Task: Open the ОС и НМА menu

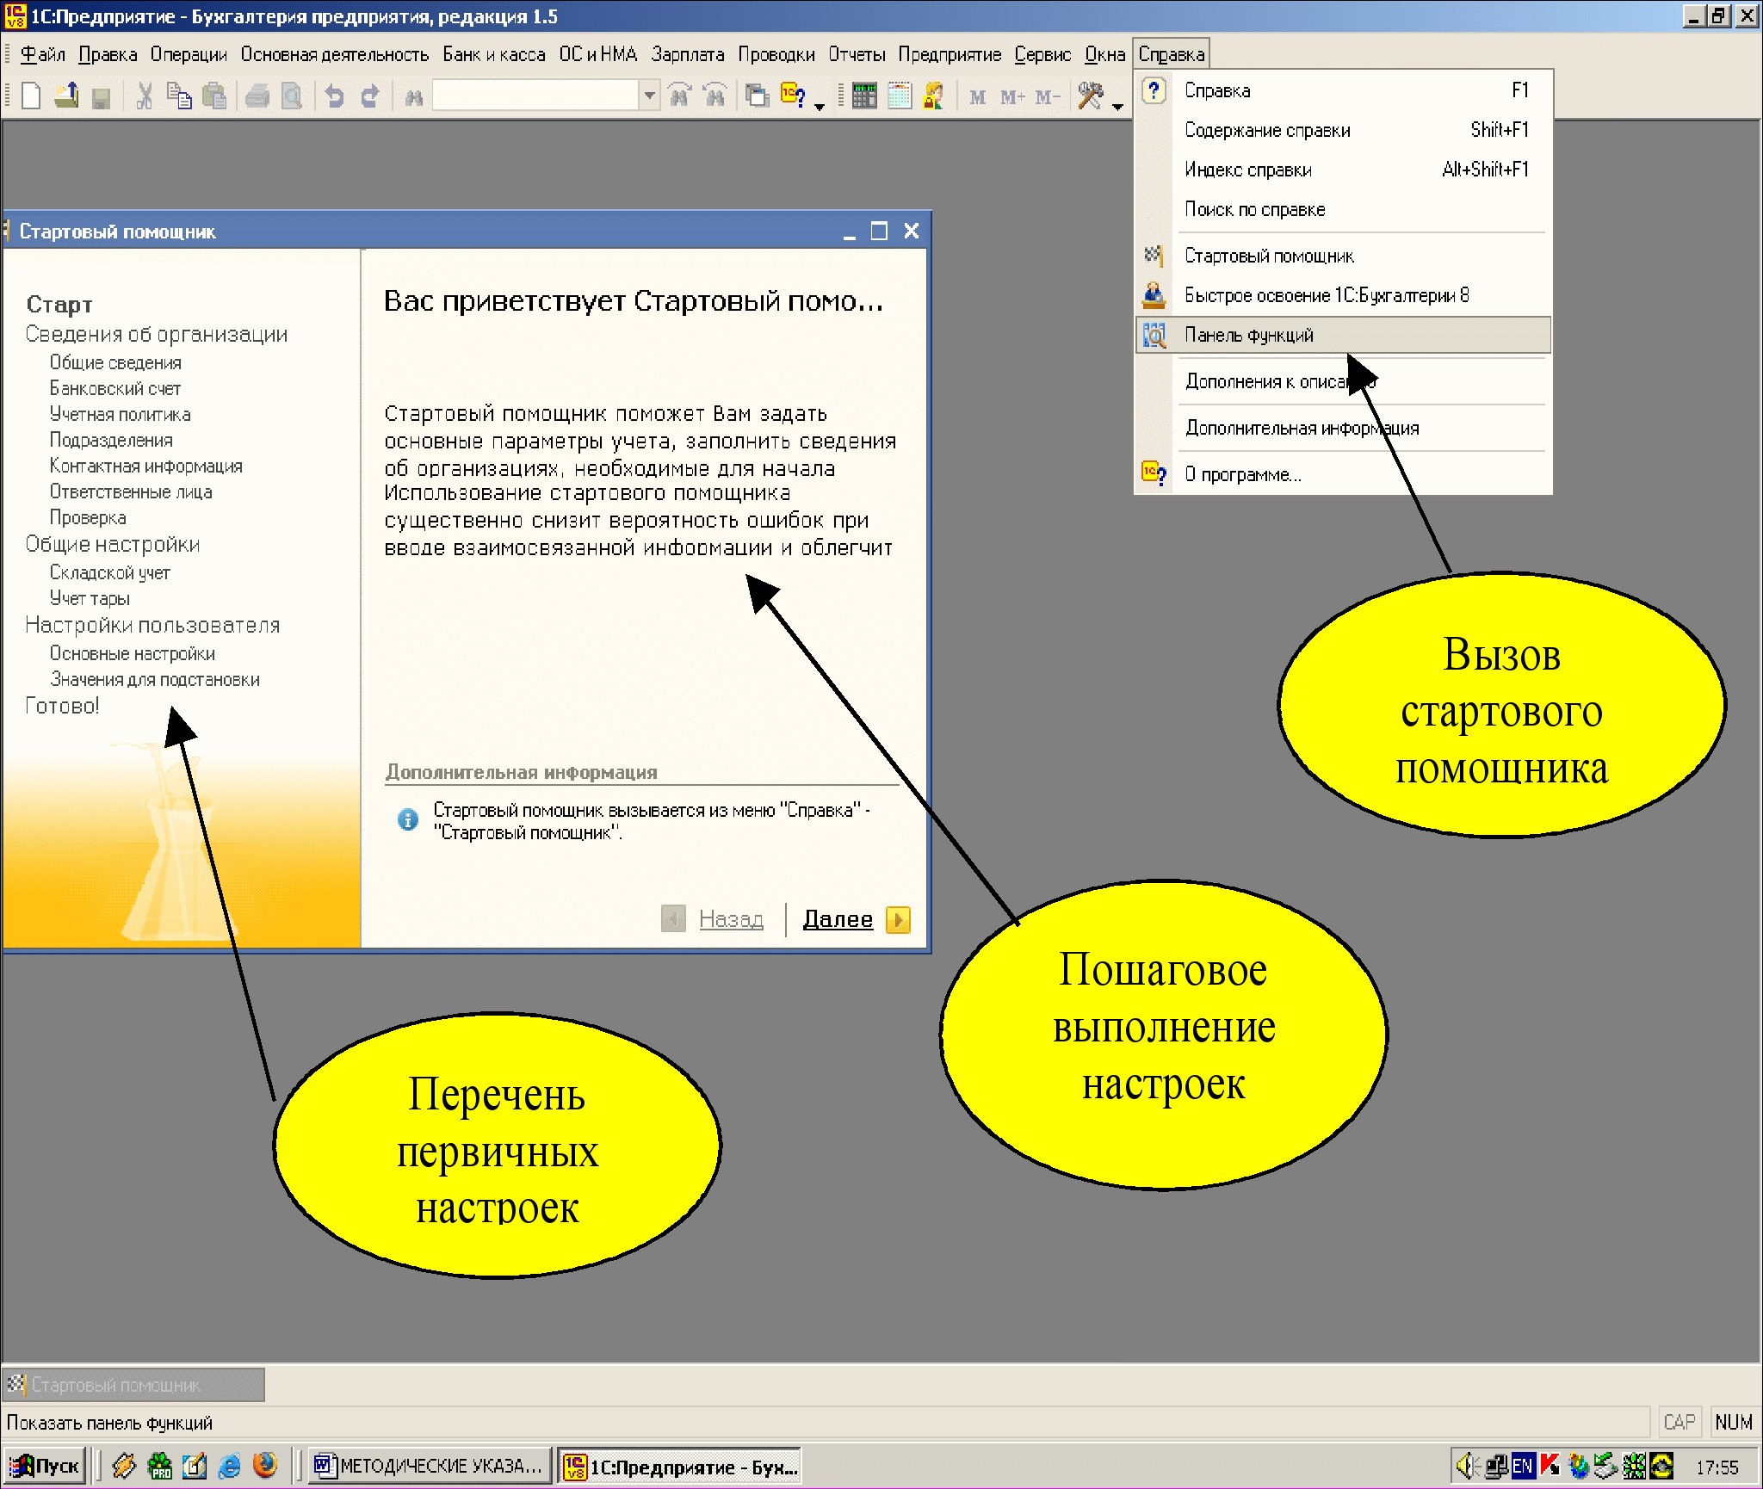Action: (x=598, y=54)
